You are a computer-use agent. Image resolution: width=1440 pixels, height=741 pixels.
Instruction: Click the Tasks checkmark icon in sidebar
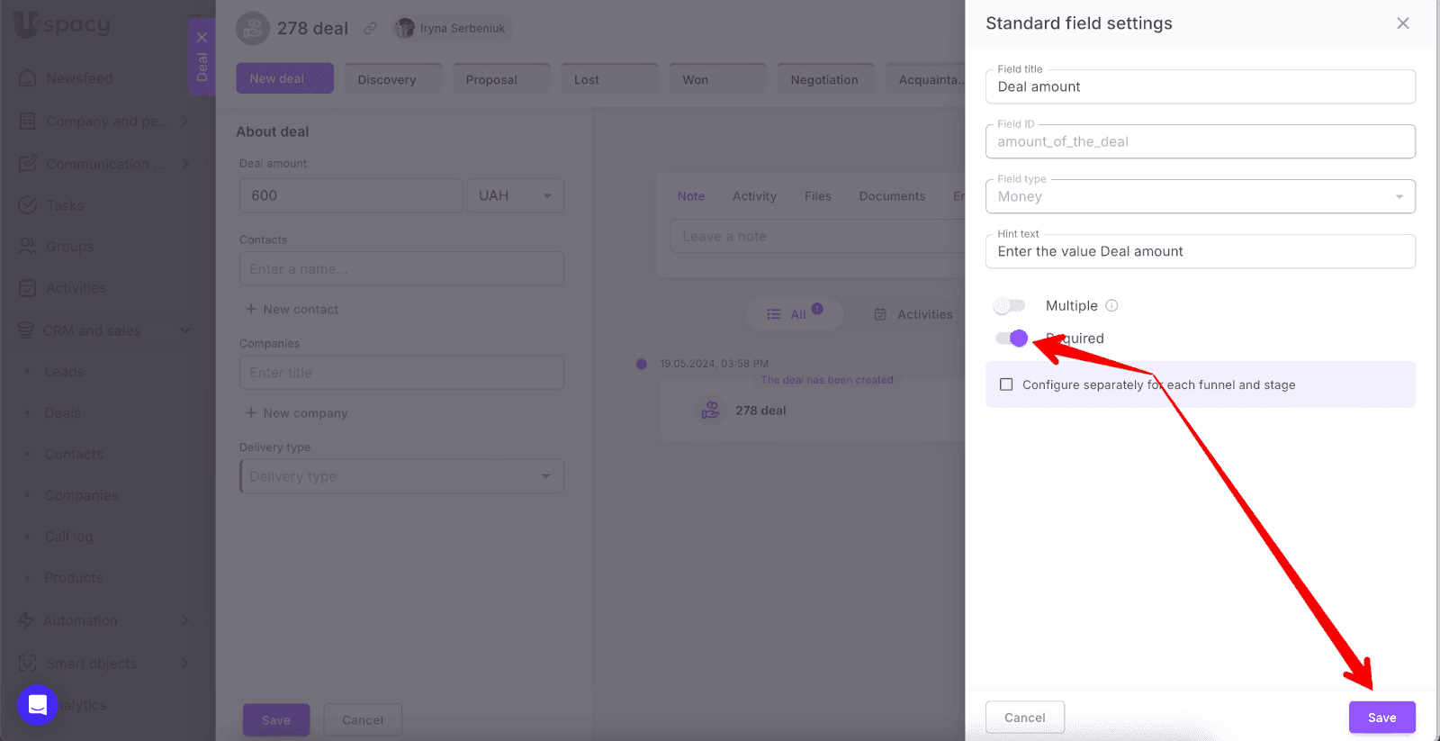[28, 205]
